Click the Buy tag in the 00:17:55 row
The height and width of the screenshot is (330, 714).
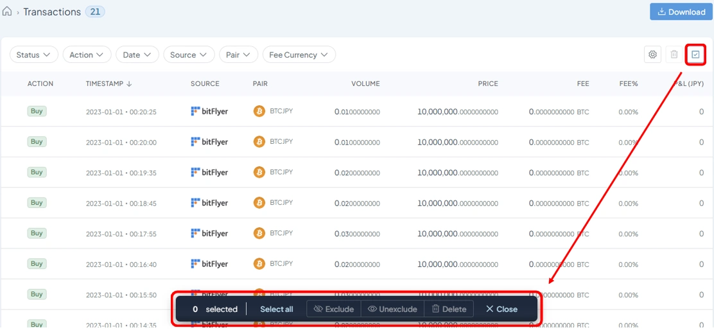[x=37, y=233]
